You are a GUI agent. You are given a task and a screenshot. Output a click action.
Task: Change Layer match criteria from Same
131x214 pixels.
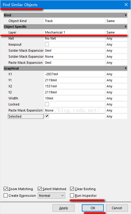tap(117, 32)
